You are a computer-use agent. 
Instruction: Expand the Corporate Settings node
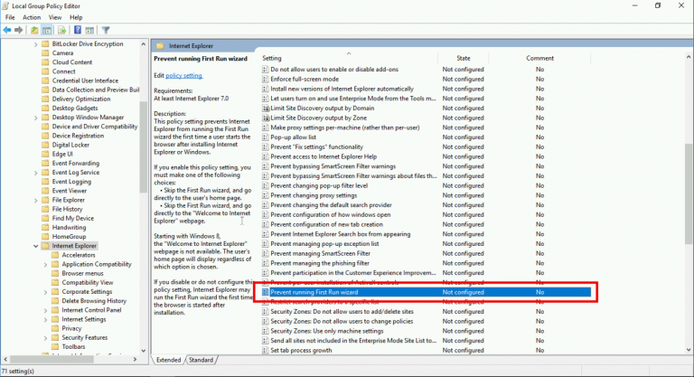coord(45,292)
